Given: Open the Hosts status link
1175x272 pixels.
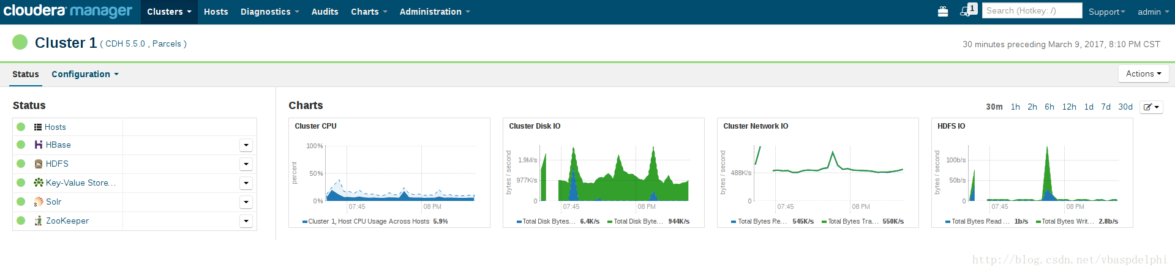Looking at the screenshot, I should 55,127.
